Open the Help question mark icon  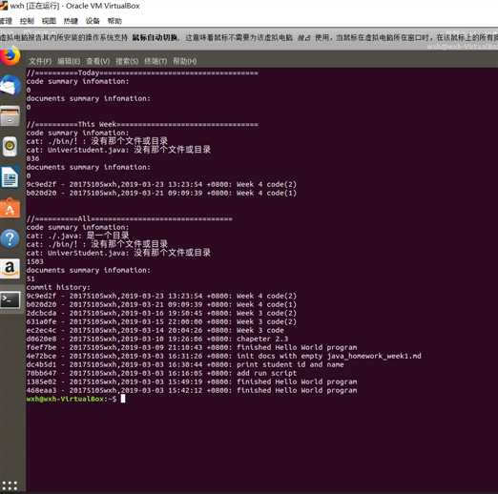point(10,238)
